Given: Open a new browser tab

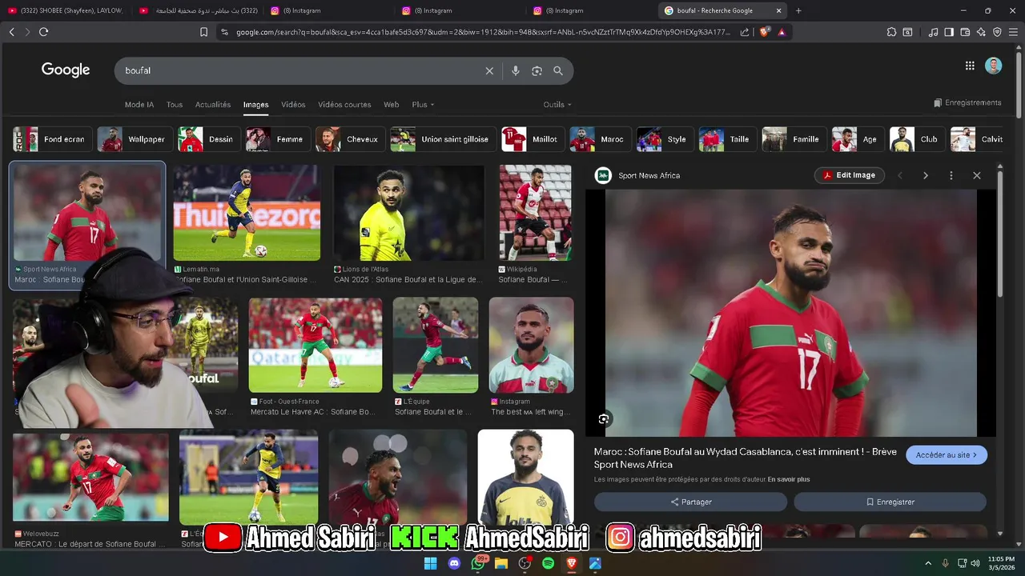Looking at the screenshot, I should click(x=798, y=10).
